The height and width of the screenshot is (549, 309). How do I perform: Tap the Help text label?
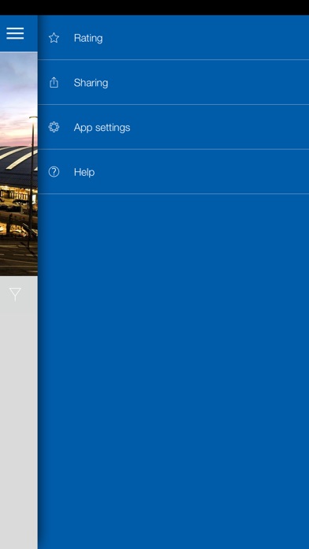[x=84, y=172]
